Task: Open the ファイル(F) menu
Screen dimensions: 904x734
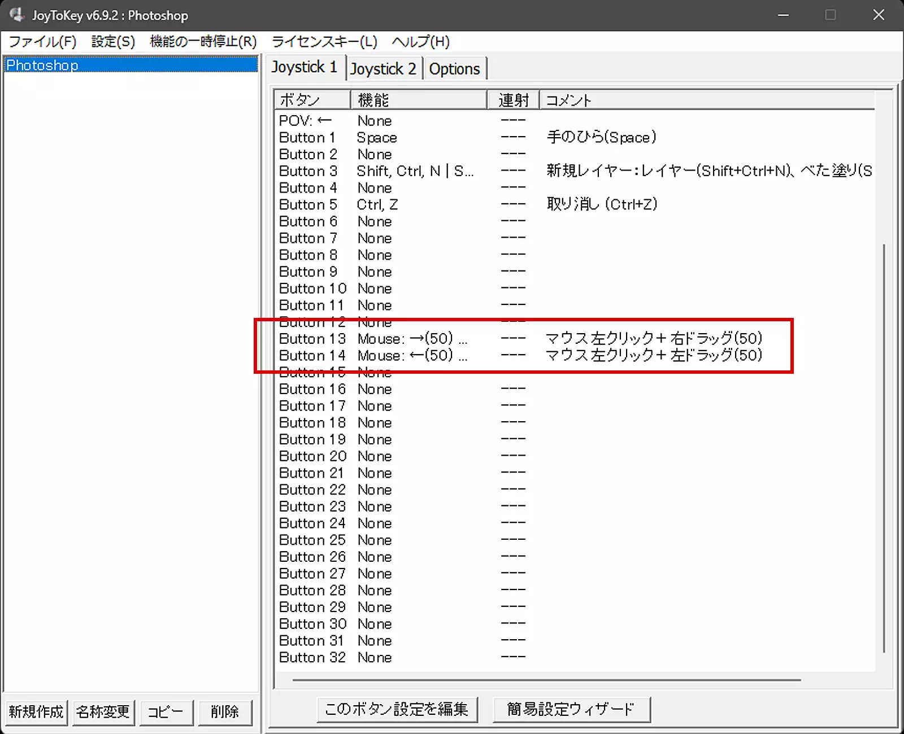Action: point(42,42)
